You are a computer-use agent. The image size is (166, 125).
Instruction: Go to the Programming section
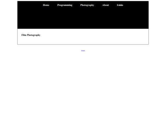[65, 5]
